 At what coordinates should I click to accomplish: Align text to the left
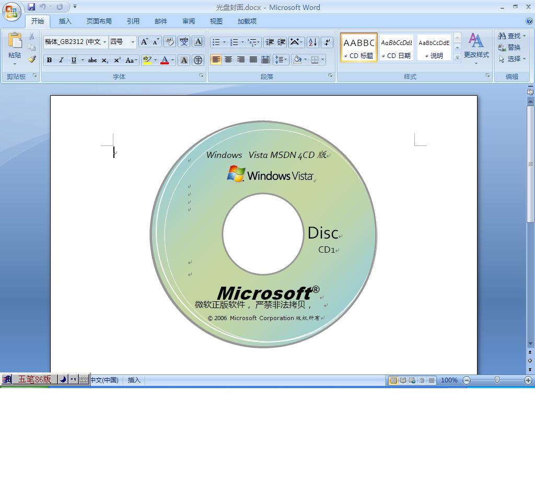click(216, 60)
